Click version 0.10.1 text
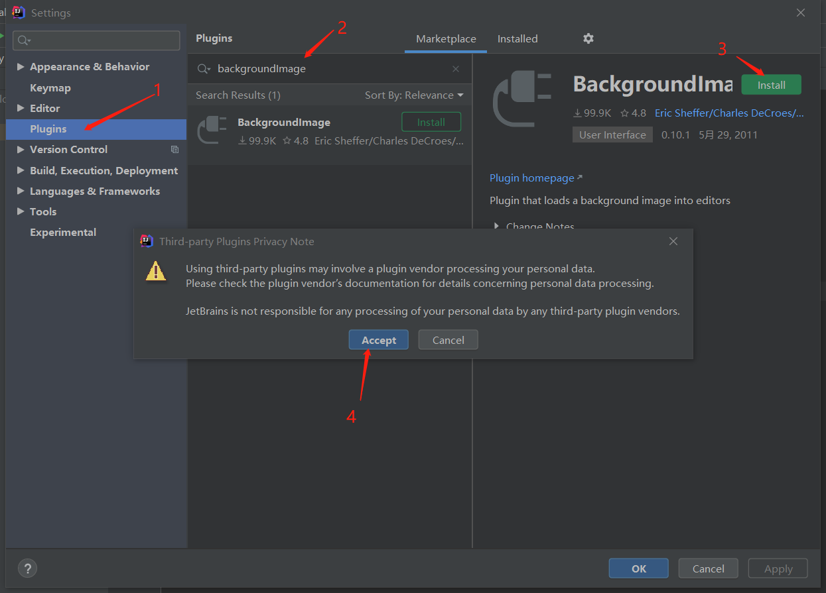 pos(676,135)
